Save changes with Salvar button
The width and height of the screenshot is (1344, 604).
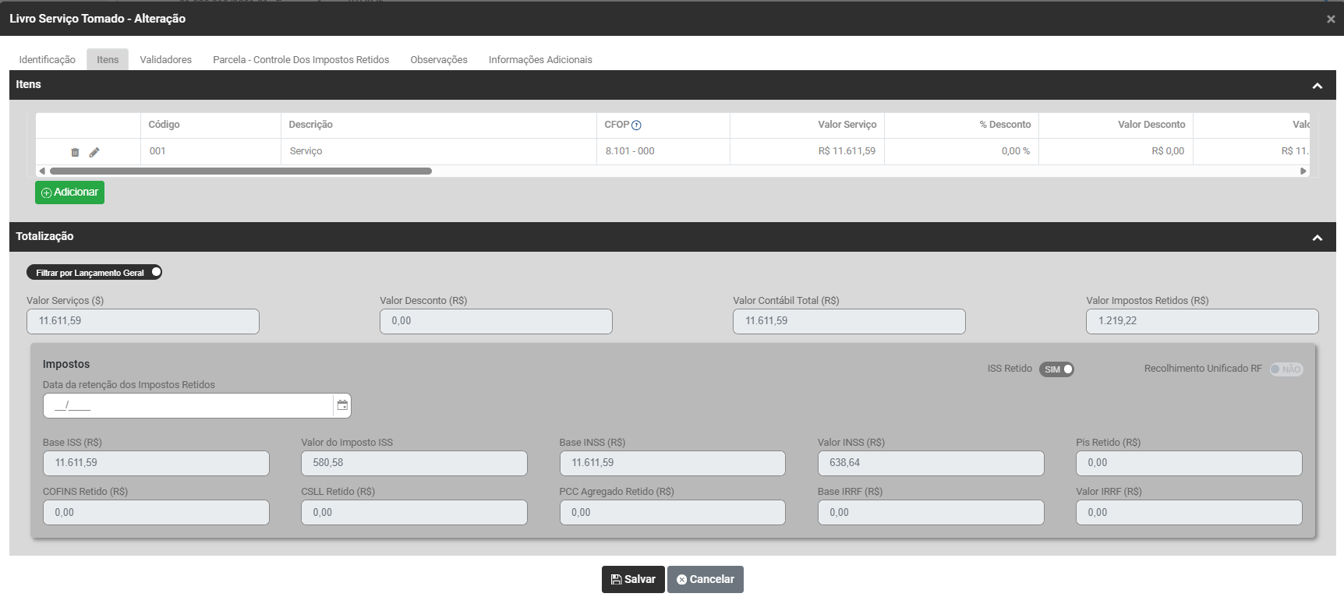click(x=632, y=579)
